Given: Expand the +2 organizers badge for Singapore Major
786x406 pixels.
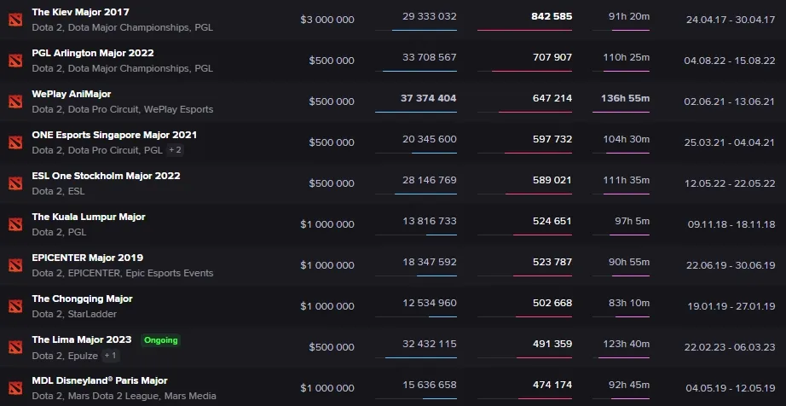Looking at the screenshot, I should pos(175,150).
